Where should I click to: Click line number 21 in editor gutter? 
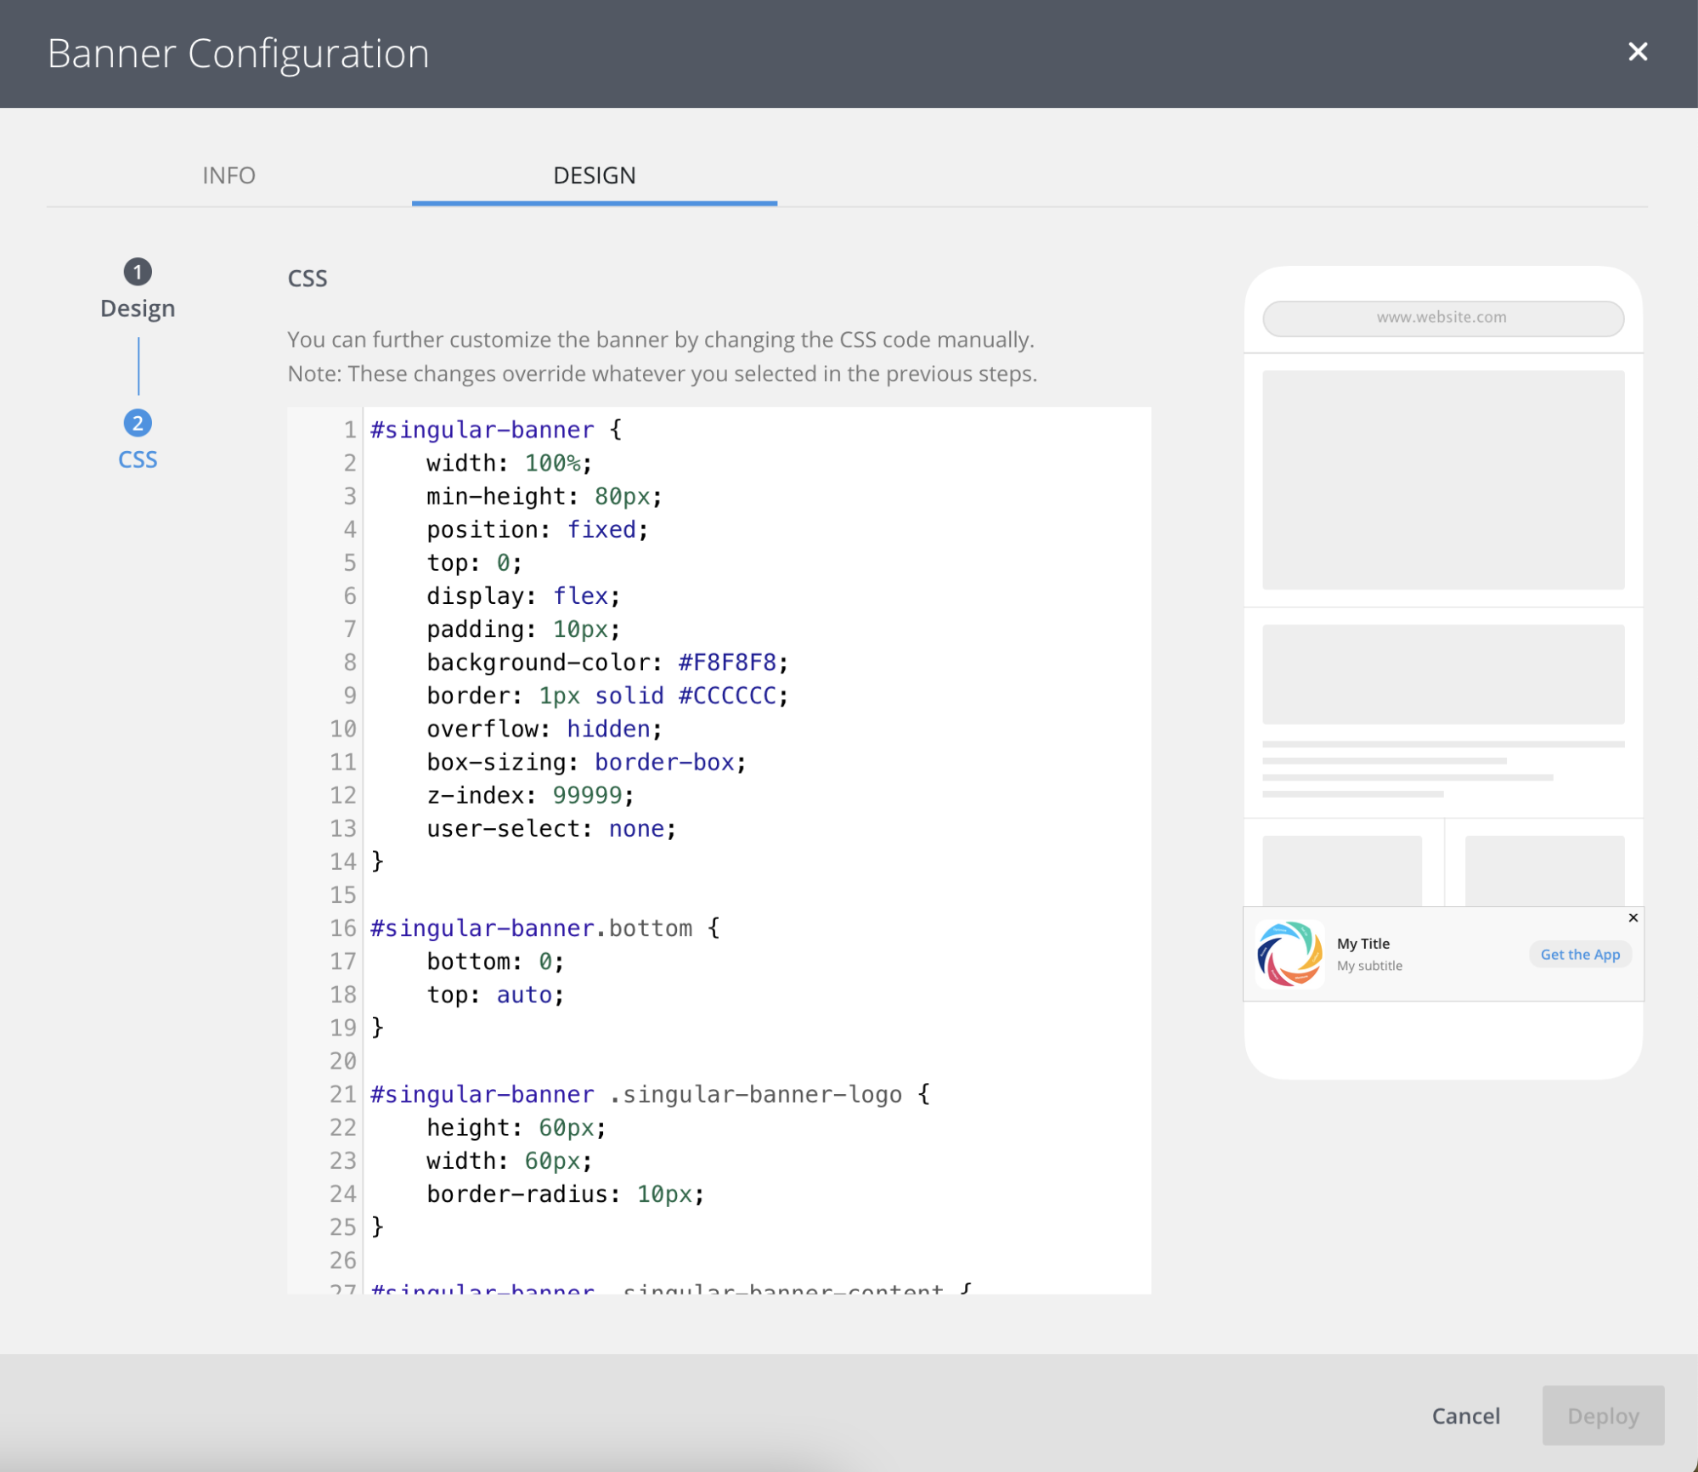click(343, 1094)
